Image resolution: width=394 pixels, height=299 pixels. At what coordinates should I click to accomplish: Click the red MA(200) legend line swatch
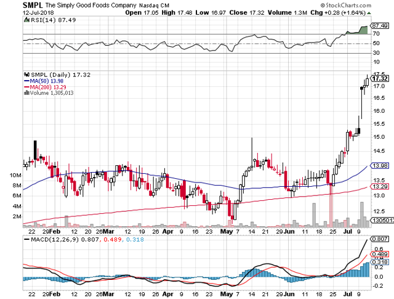tap(26, 87)
